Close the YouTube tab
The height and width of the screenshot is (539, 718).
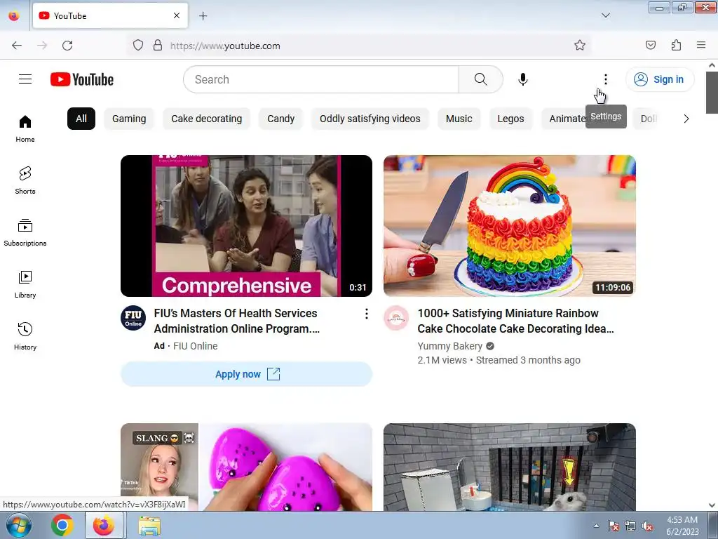click(x=176, y=15)
